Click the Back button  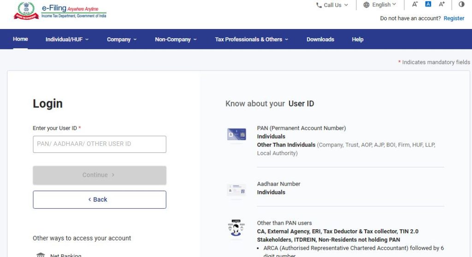point(100,199)
